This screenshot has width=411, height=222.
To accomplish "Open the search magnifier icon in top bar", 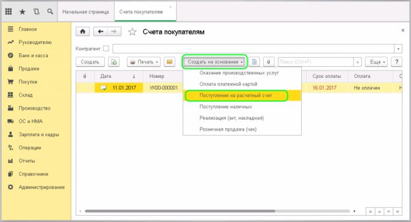I will coord(50,12).
